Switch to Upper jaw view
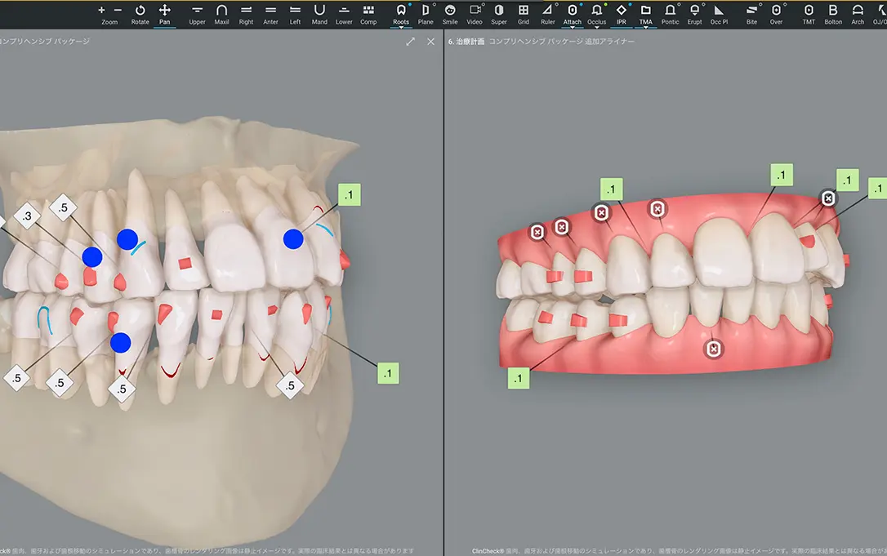 click(197, 13)
